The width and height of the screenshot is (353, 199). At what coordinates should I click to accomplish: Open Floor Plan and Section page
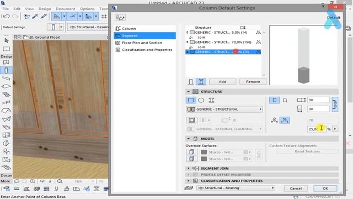pos(145,43)
